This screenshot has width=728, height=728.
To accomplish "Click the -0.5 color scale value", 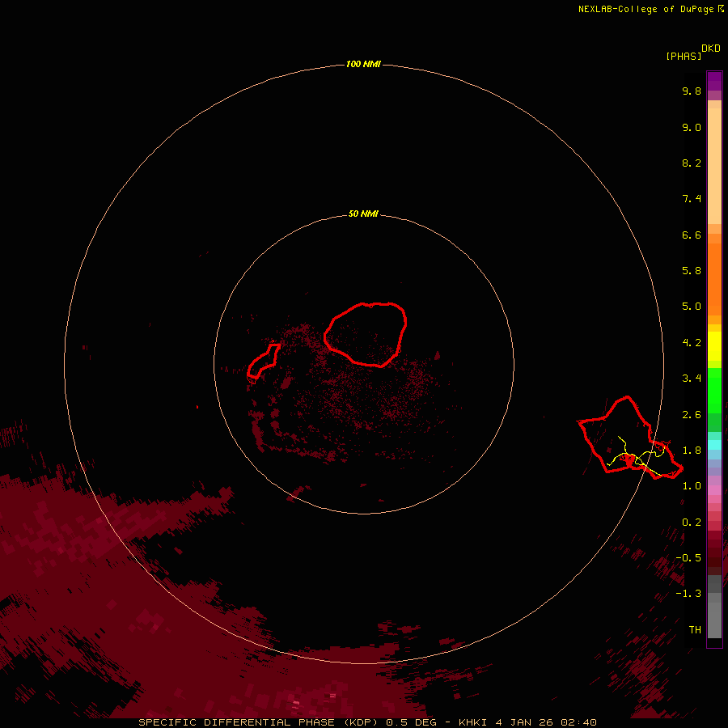I will pos(688,558).
